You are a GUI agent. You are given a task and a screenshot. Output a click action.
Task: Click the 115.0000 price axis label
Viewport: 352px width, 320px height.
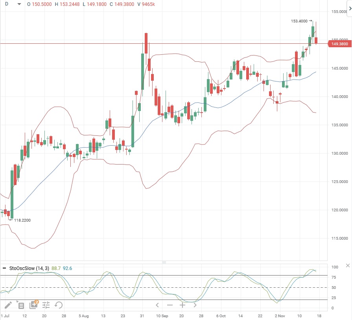click(340, 238)
